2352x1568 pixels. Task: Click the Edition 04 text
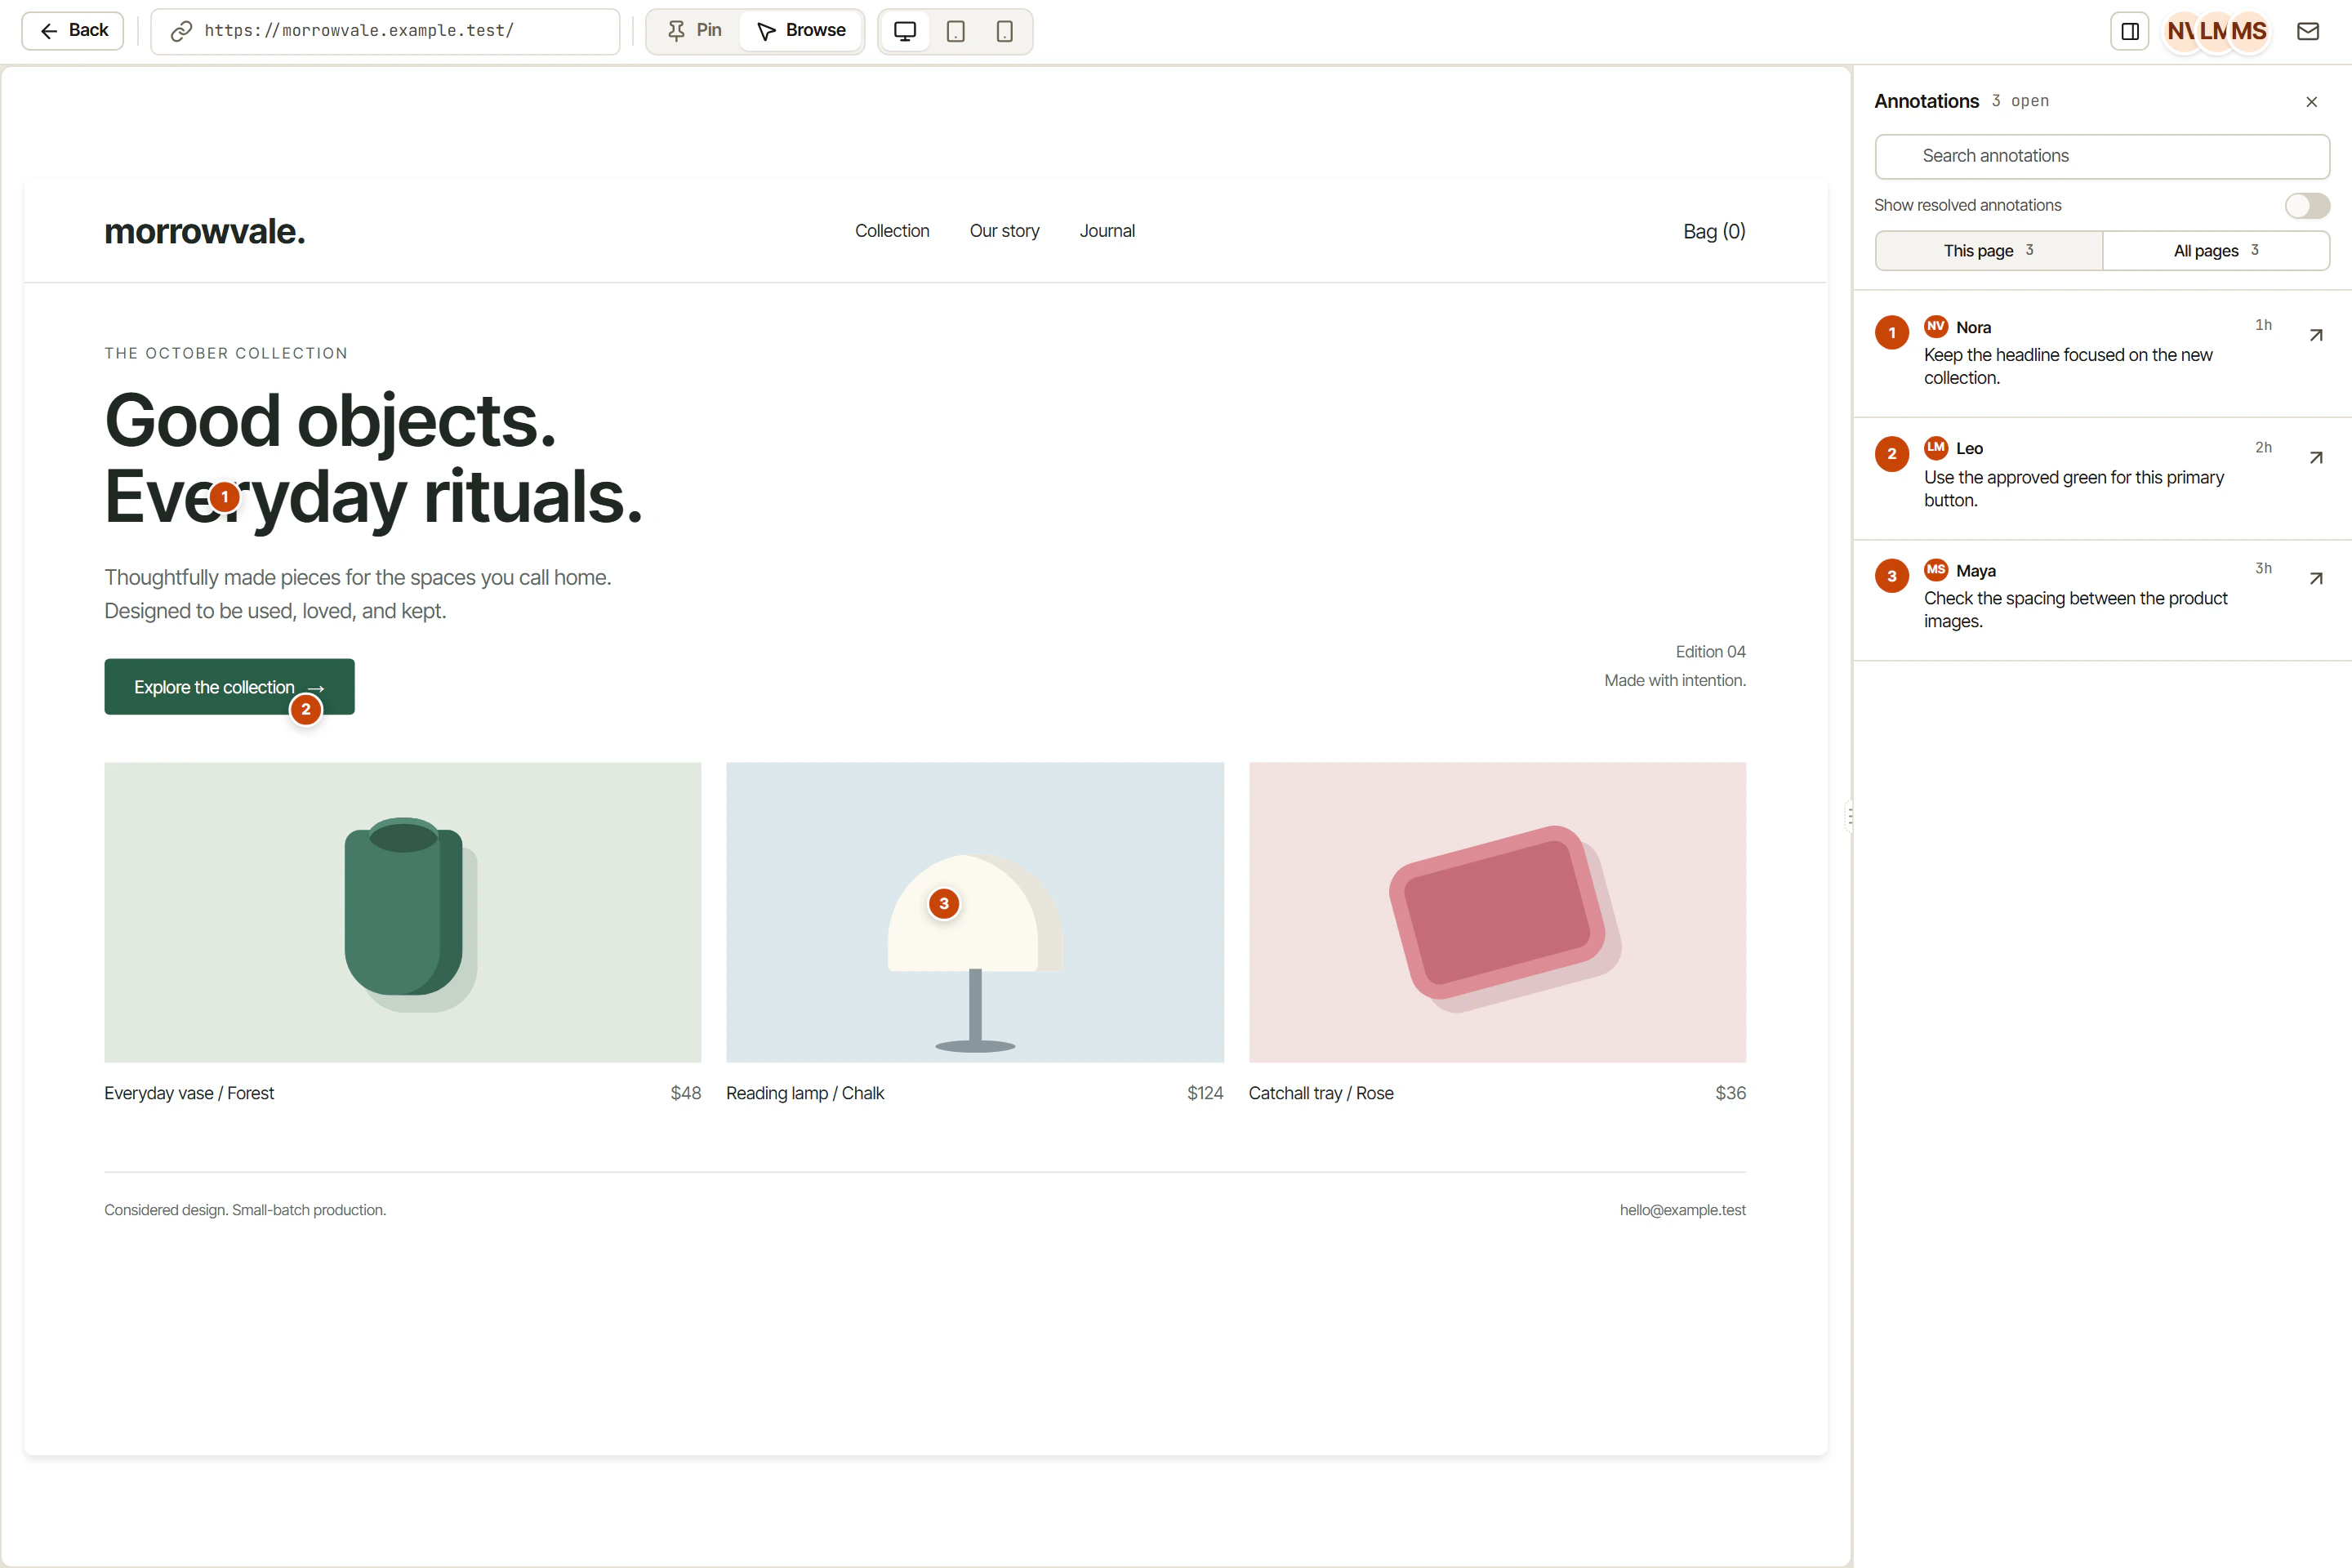pos(1710,652)
